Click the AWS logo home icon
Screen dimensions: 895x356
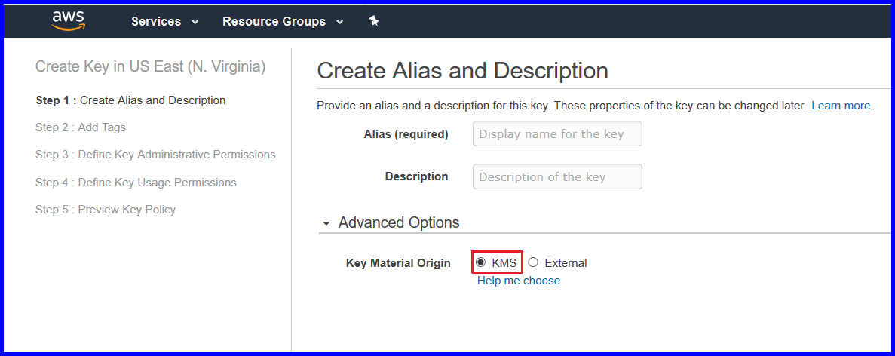[x=69, y=21]
